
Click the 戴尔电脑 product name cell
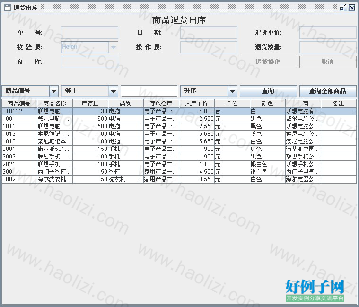[x=55, y=119]
